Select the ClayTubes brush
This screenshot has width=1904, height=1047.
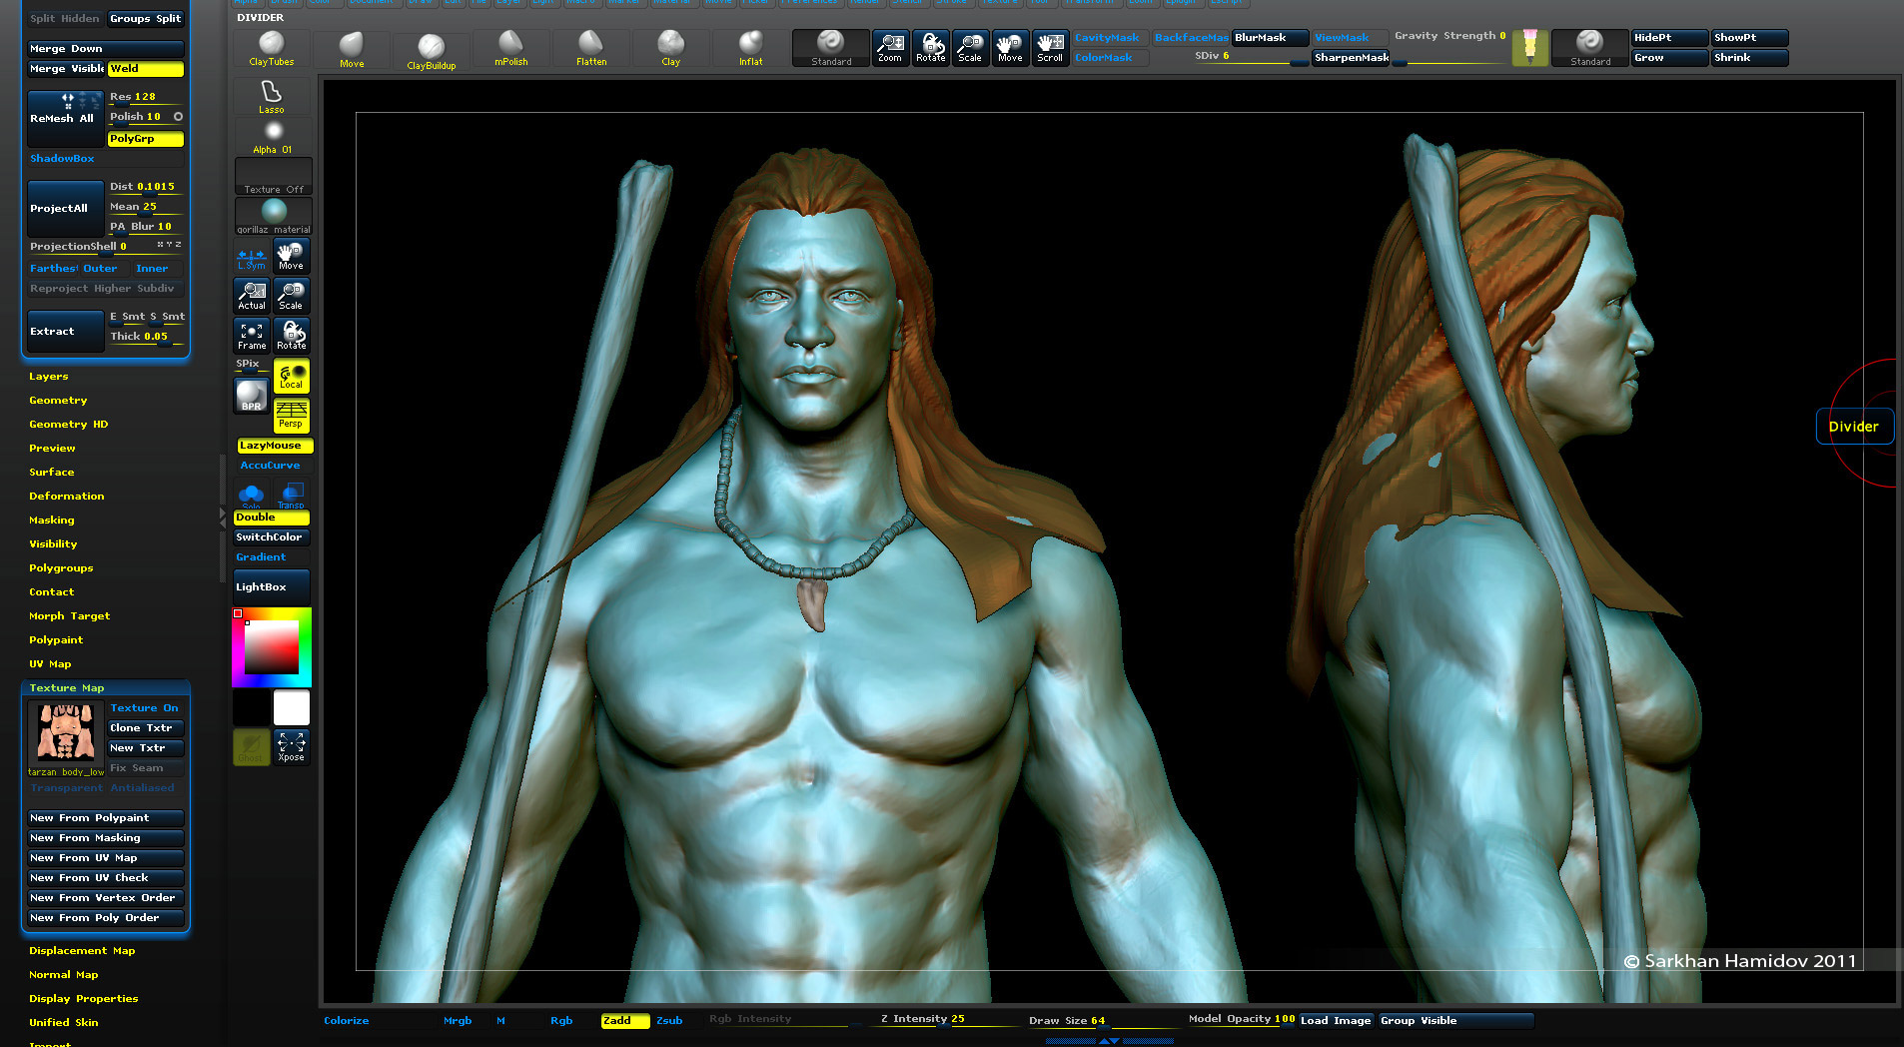coord(271,49)
